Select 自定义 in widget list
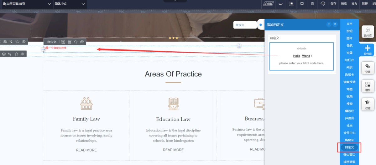376x165 pixels. click(349, 147)
